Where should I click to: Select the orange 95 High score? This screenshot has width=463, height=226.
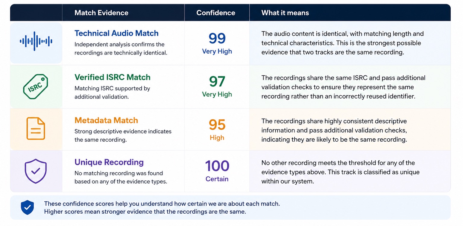(217, 130)
